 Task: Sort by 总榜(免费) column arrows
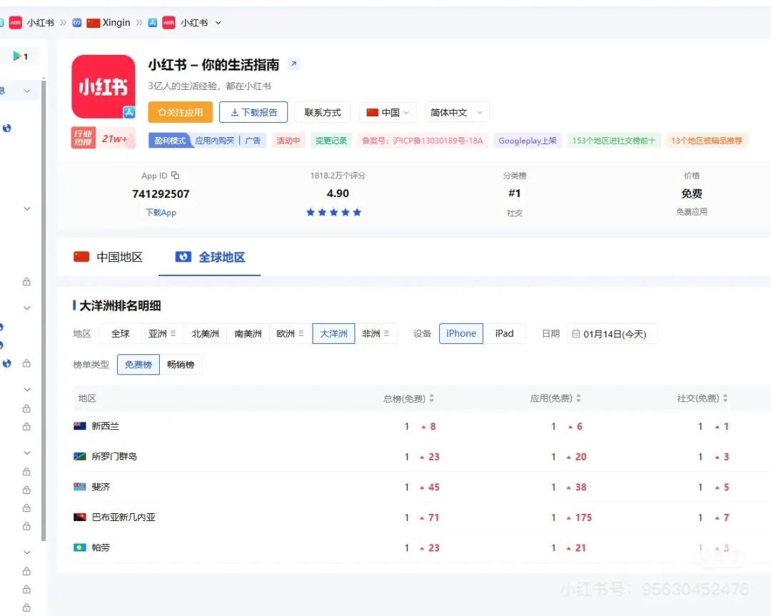[x=432, y=398]
